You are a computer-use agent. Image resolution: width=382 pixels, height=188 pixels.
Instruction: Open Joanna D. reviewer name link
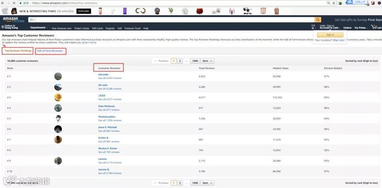coord(104,170)
